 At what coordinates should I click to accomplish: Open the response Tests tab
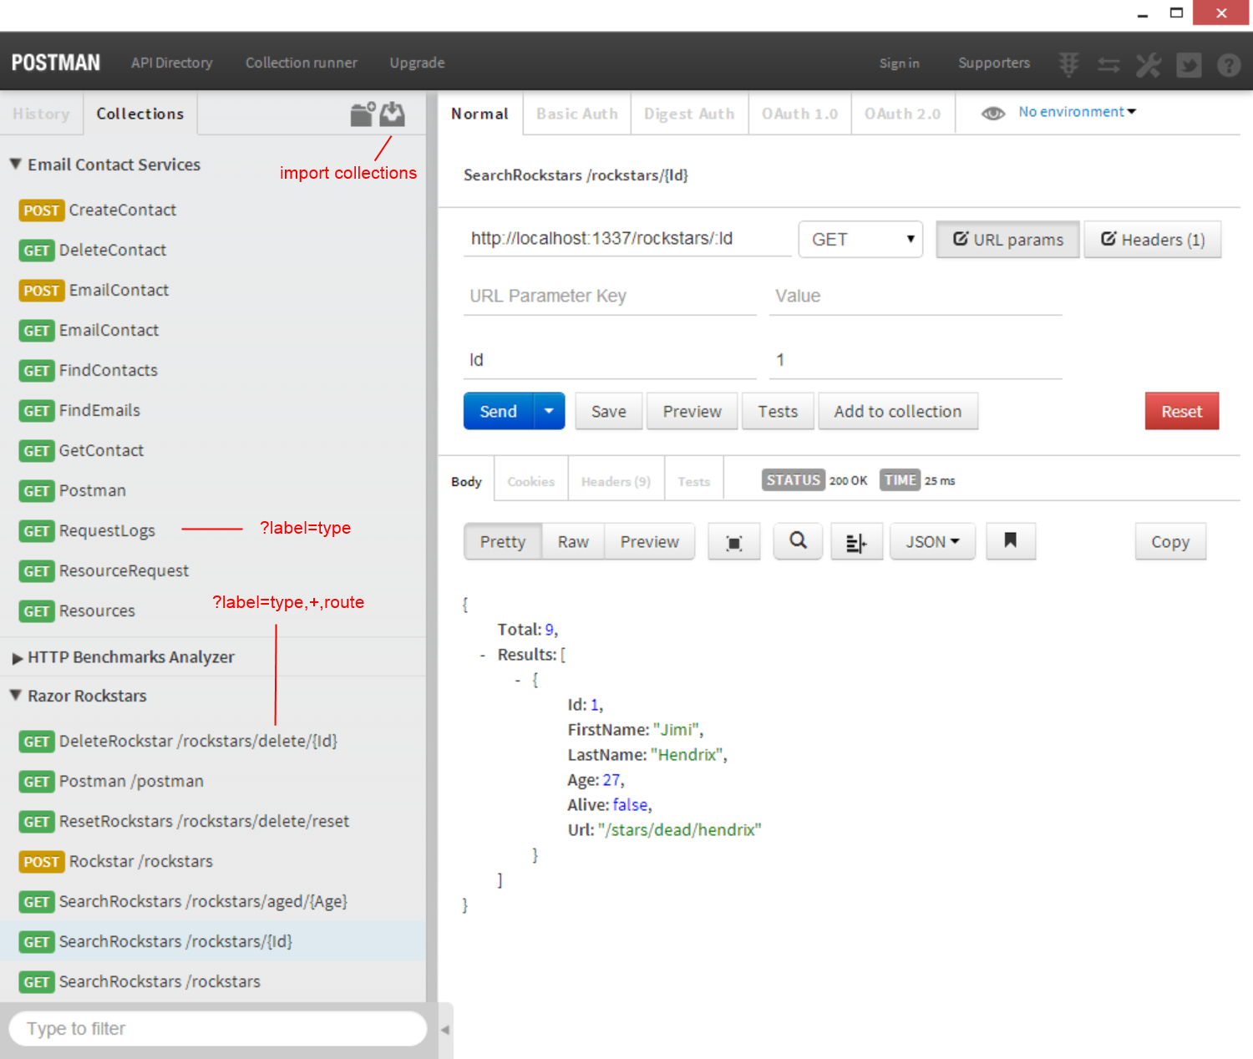[x=694, y=482]
